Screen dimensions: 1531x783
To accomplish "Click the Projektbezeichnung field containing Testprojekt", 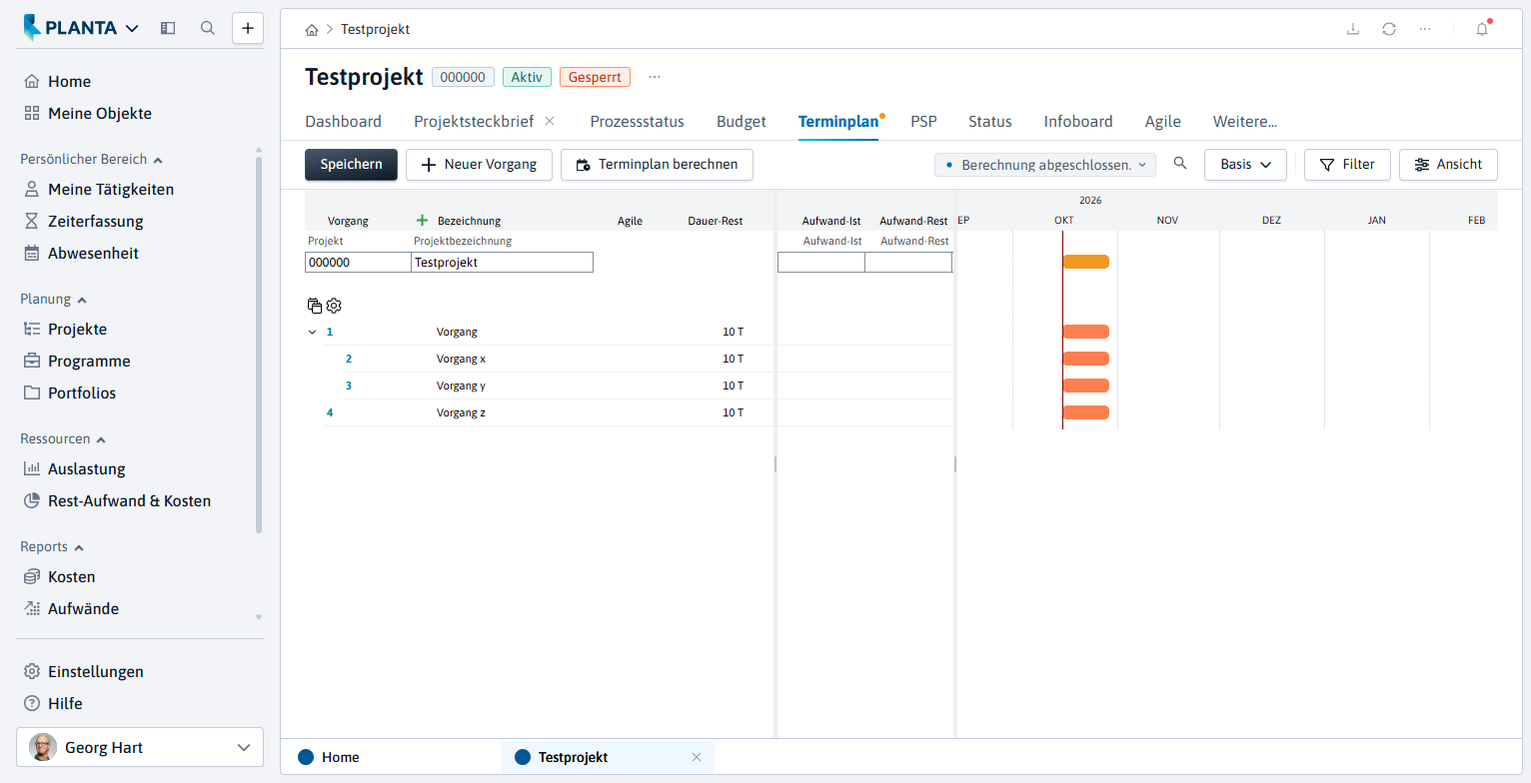I will [x=502, y=263].
